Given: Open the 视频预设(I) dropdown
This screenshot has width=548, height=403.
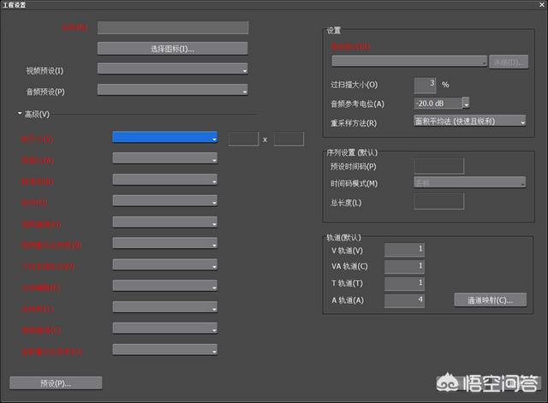Looking at the screenshot, I should click(x=172, y=69).
